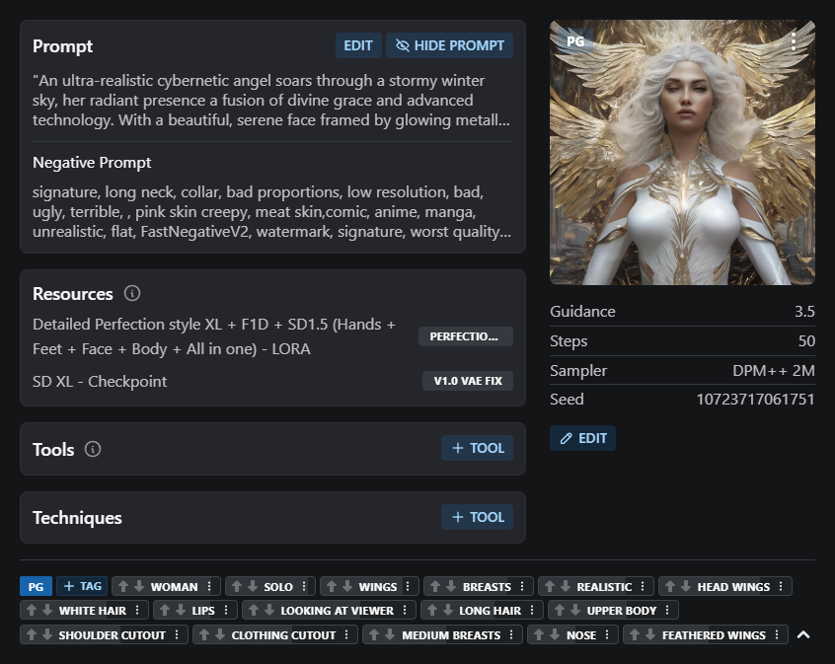Screen dimensions: 835x664
Task: Open the Detailed Perfection style XL LORA link
Action: click(x=214, y=336)
